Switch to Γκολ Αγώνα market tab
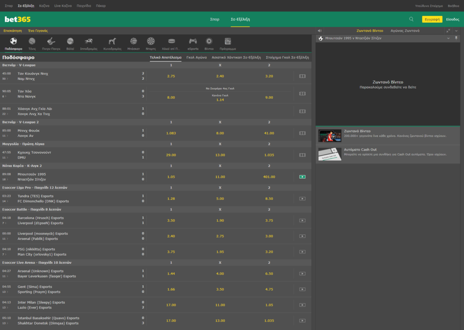Viewport: 464px width, 330px height. tap(197, 58)
